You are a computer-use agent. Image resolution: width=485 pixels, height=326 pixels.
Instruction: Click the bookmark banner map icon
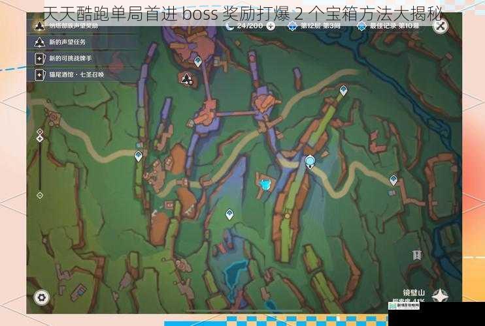(x=416, y=256)
